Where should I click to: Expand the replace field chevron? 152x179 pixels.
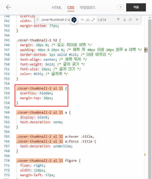[38, 20]
